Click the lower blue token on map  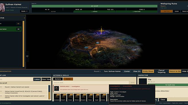click(86, 47)
